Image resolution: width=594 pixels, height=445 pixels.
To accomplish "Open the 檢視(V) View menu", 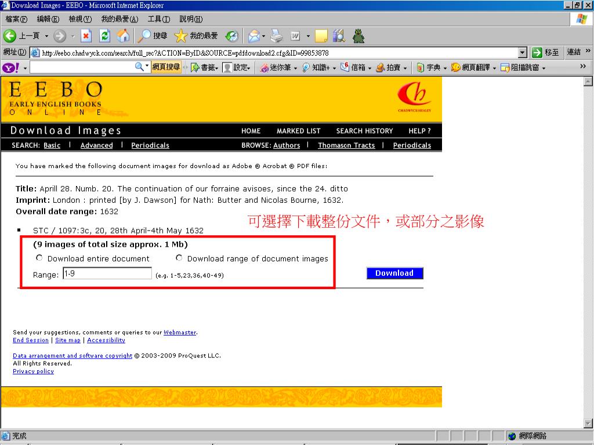I will coord(80,19).
